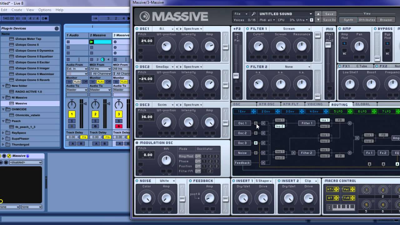Switch to the Attributes view button
Viewport: 400px width, 225px height.
367,20
